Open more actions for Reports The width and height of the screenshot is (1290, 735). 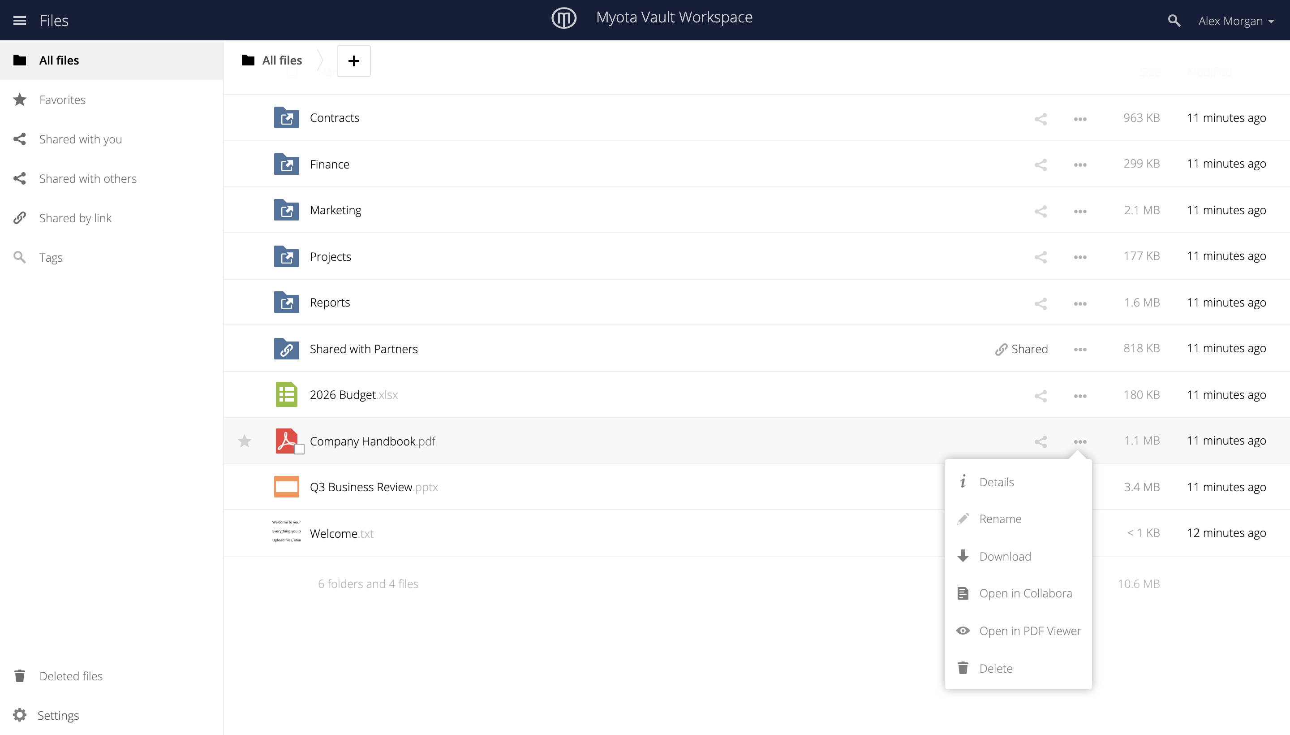pyautogui.click(x=1079, y=304)
